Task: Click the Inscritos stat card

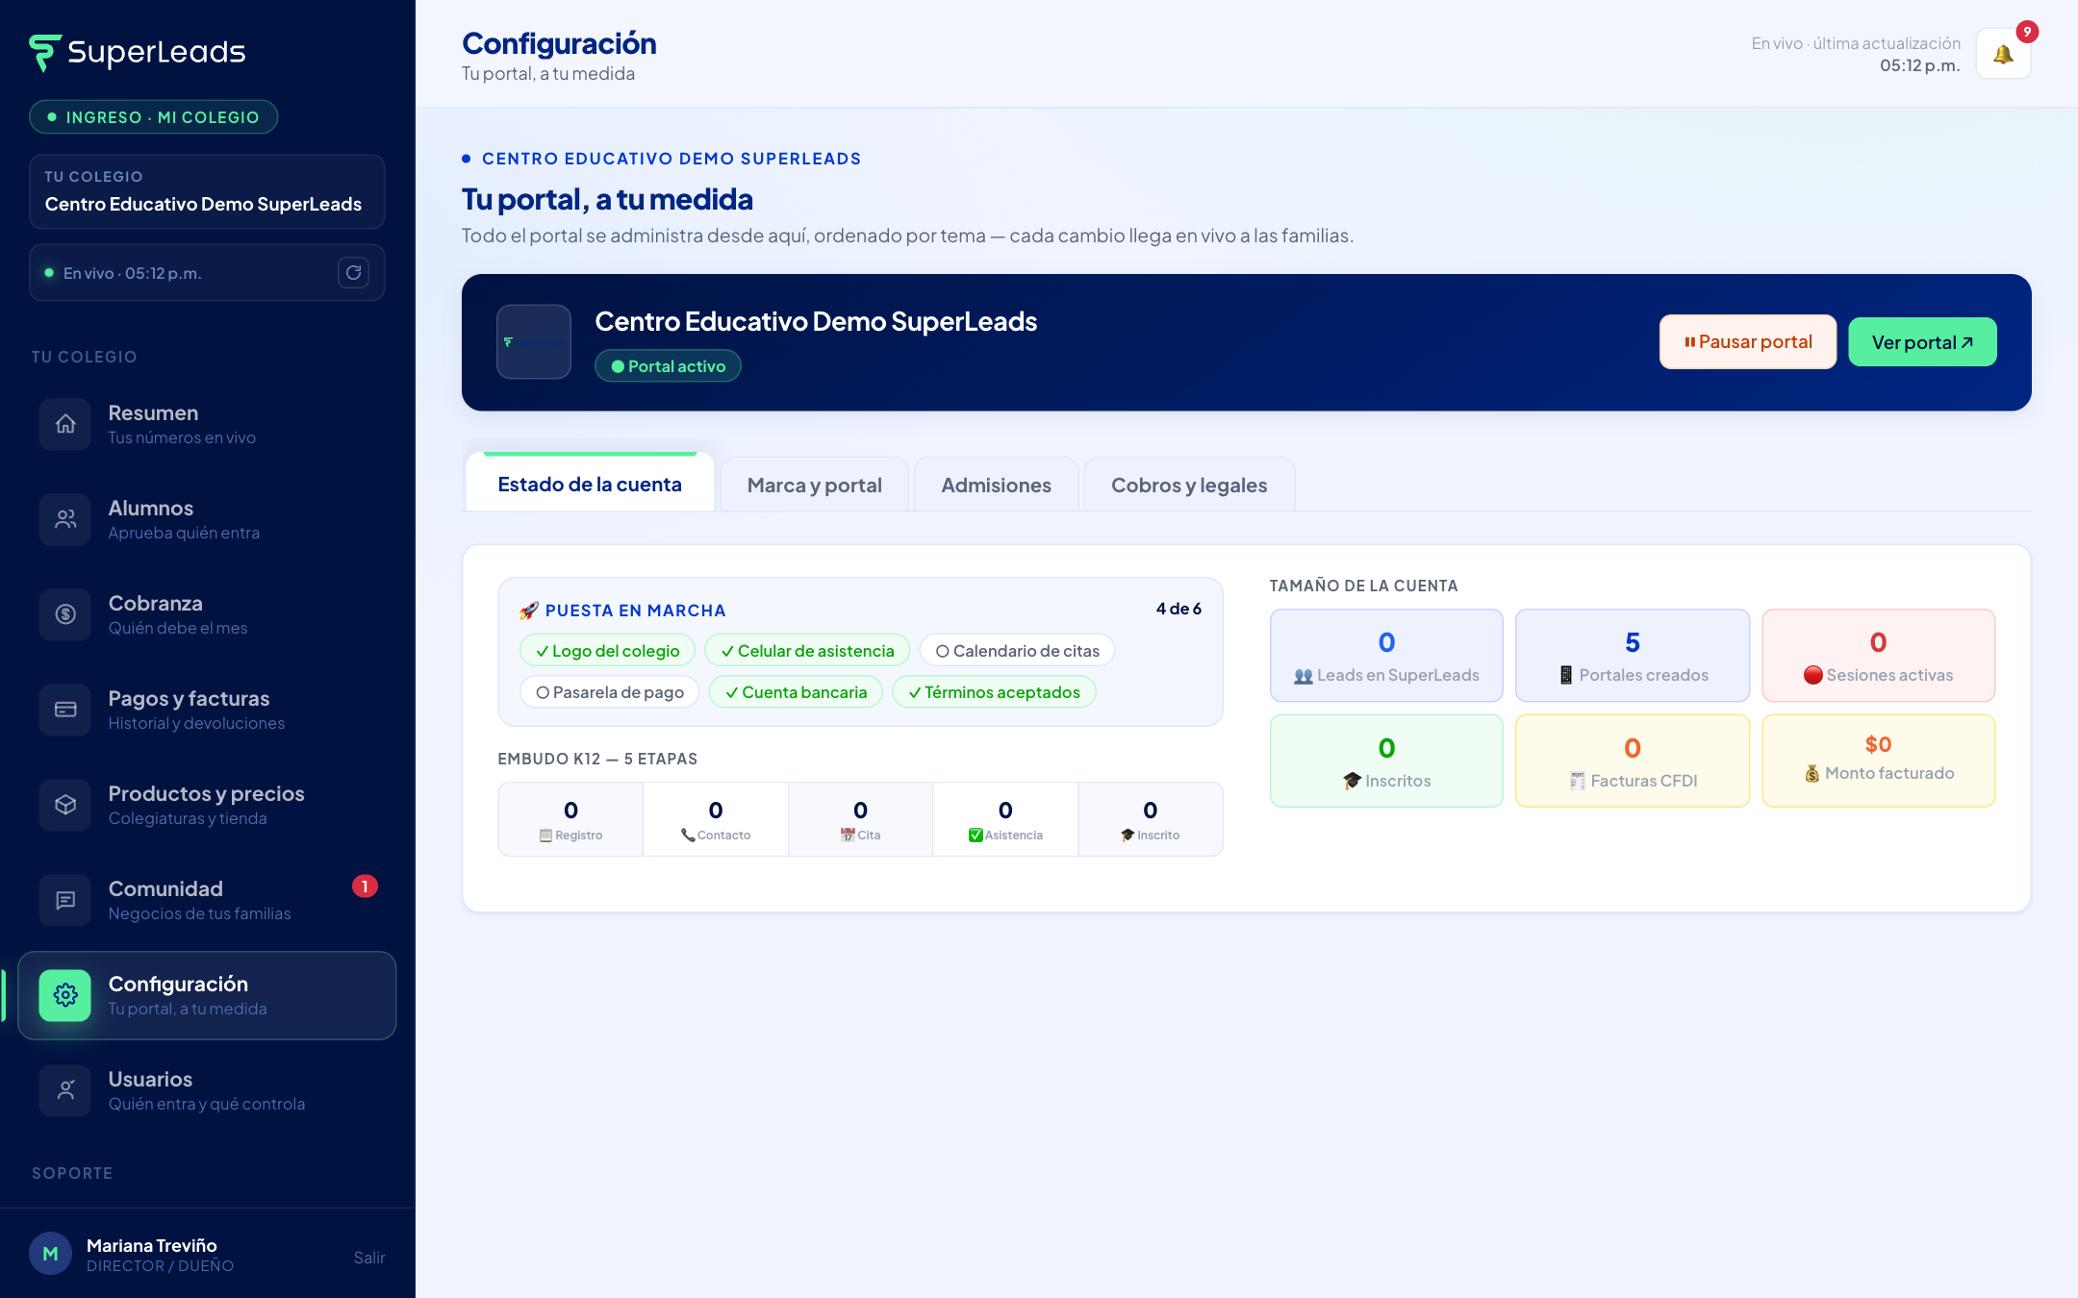Action: click(1386, 761)
